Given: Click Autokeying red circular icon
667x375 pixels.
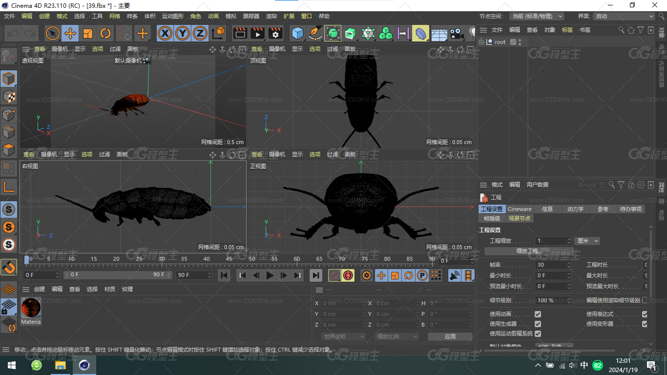Looking at the screenshot, I should [x=348, y=275].
